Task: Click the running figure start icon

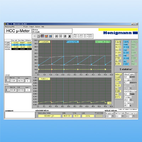Action: coord(65,36)
